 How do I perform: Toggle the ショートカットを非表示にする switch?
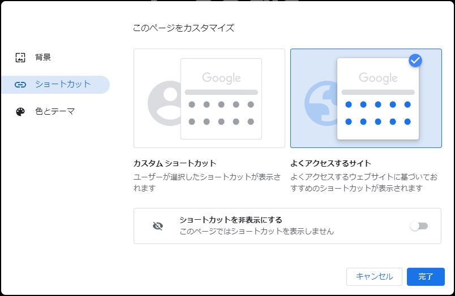(x=419, y=226)
